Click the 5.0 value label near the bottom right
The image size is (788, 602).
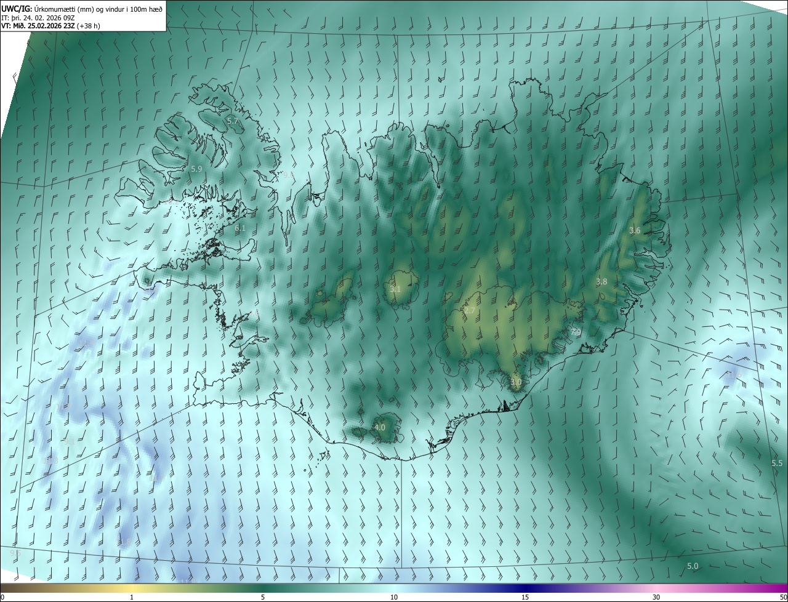(693, 566)
